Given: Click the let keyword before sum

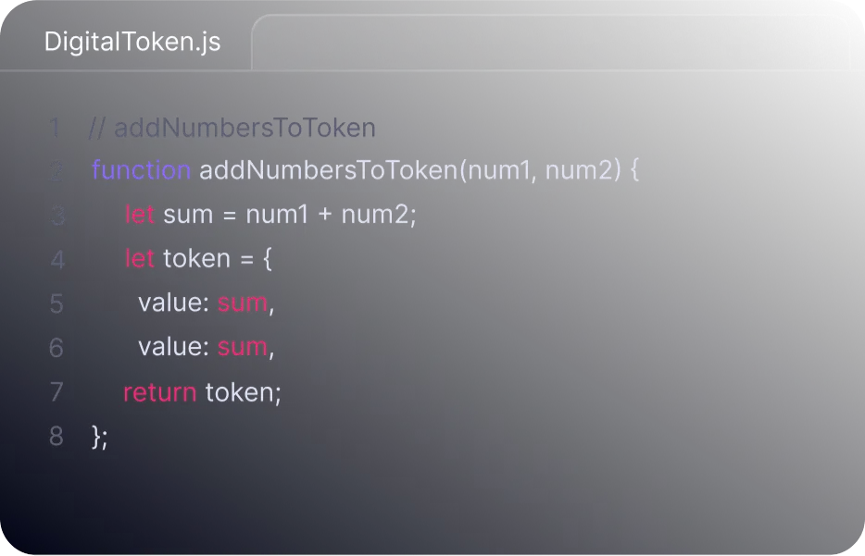Looking at the screenshot, I should 140,215.
